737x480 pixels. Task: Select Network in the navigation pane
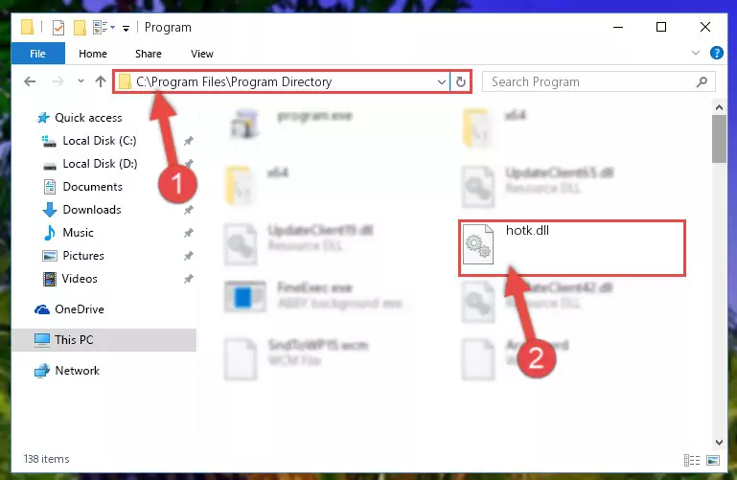[77, 371]
